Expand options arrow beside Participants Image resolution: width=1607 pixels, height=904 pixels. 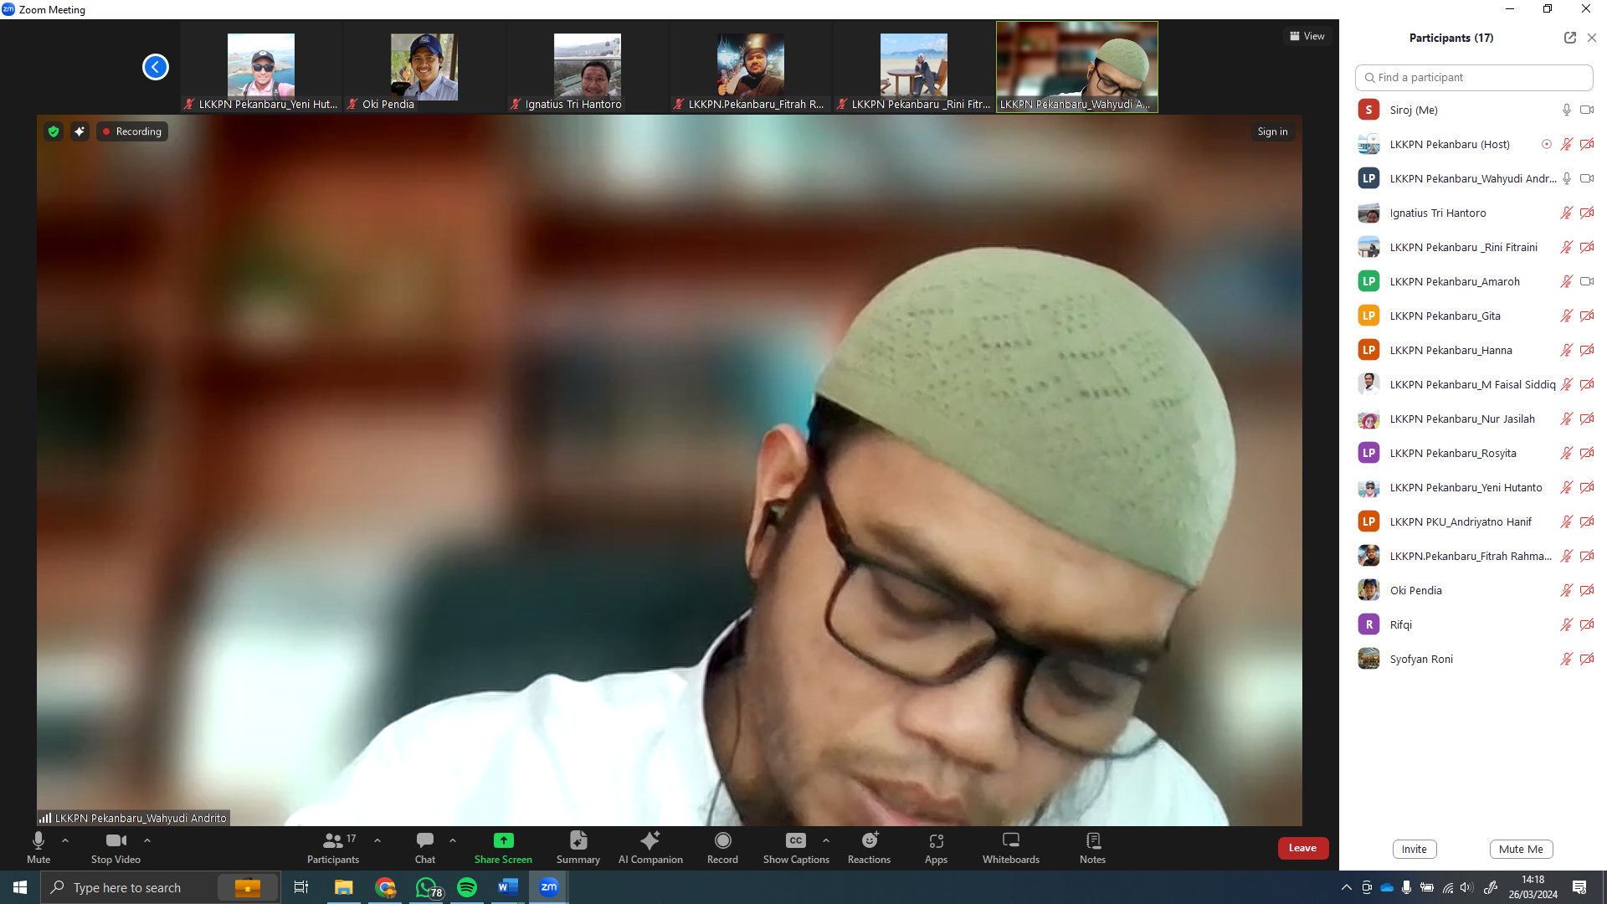(377, 840)
